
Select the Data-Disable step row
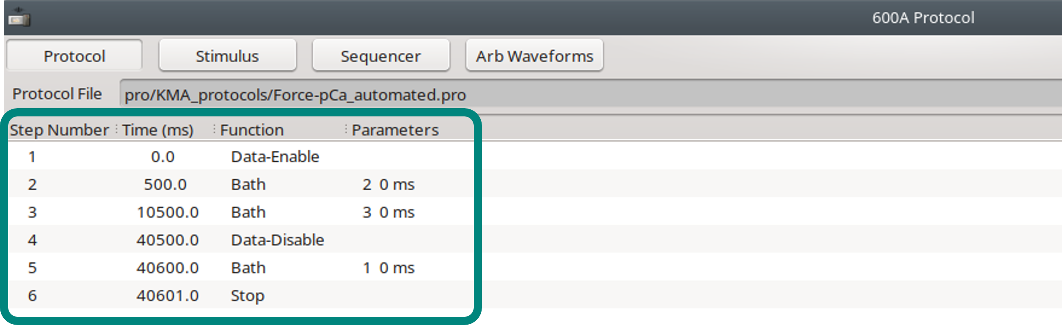tap(278, 240)
